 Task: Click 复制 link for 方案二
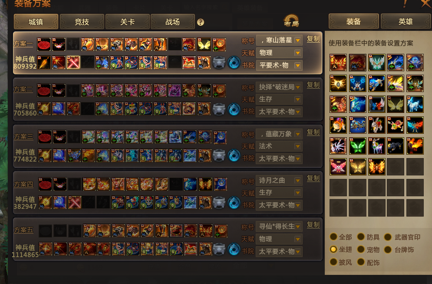click(313, 85)
